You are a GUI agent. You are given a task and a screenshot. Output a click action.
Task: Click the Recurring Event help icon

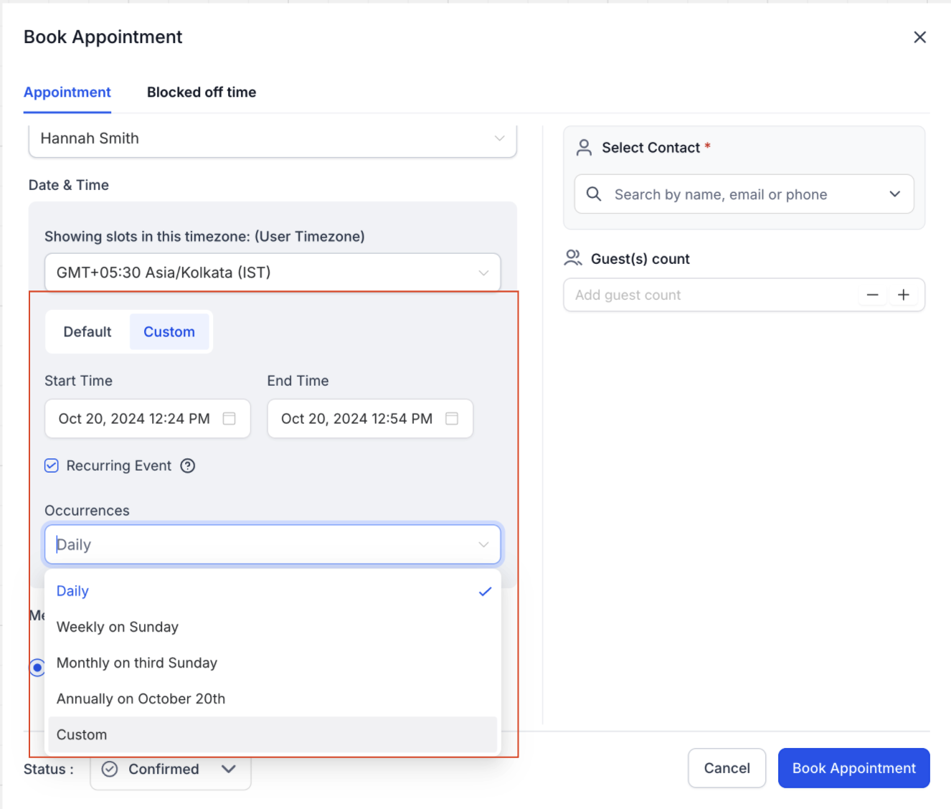click(x=188, y=466)
